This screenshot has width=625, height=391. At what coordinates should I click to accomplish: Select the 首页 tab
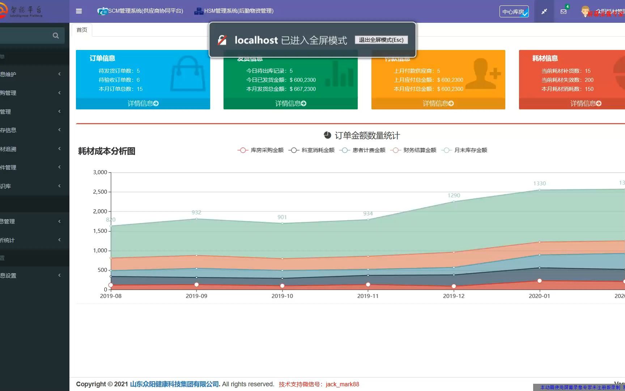click(x=82, y=30)
